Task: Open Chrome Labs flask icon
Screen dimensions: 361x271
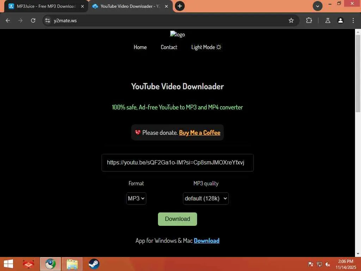Action: (x=328, y=20)
